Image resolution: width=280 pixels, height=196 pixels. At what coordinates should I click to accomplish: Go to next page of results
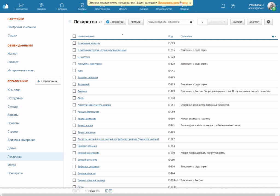[107, 191]
